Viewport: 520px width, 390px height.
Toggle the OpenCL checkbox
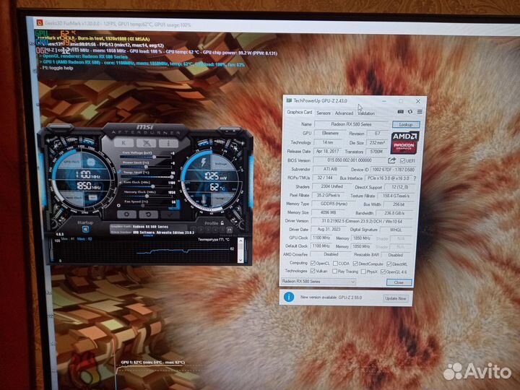[x=313, y=264]
